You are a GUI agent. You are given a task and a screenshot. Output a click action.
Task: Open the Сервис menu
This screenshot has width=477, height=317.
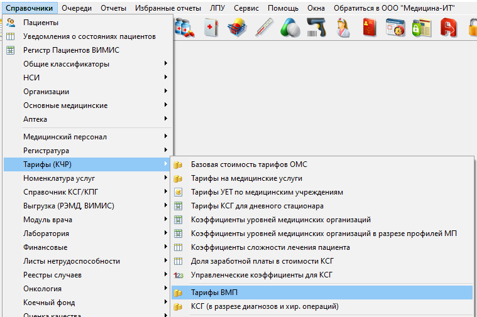pyautogui.click(x=246, y=8)
